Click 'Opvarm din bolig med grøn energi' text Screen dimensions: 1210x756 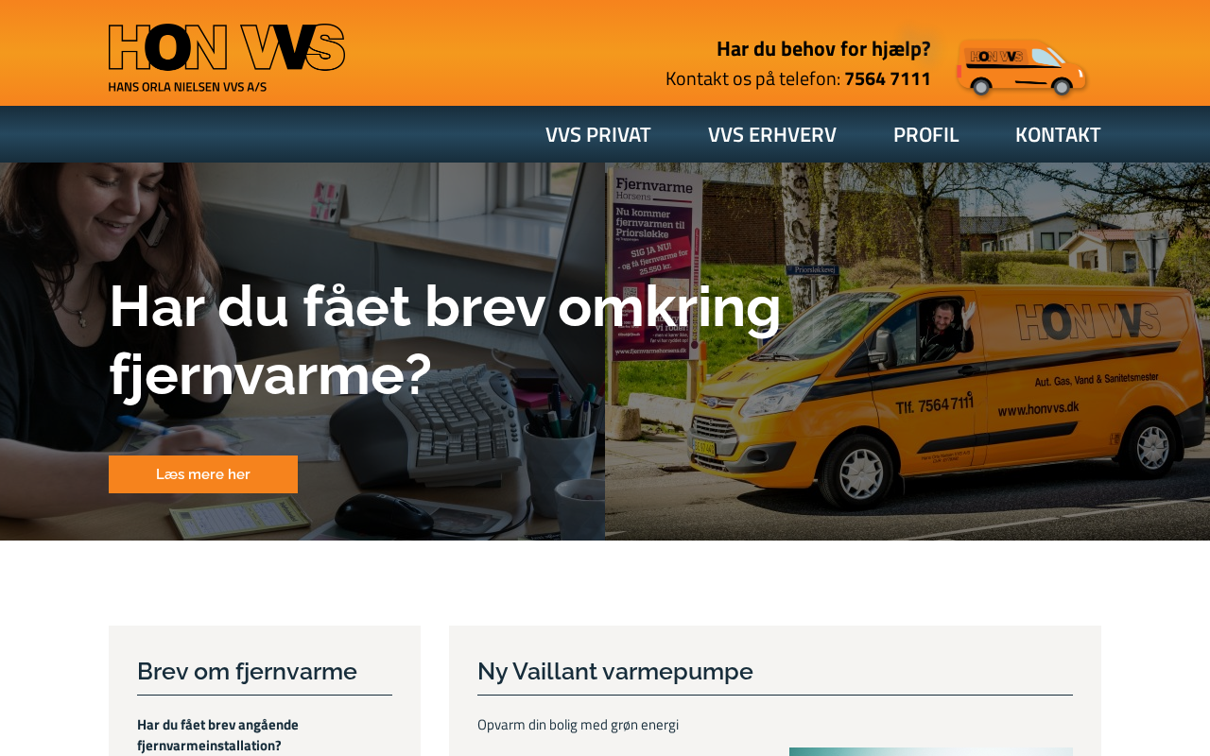click(578, 725)
